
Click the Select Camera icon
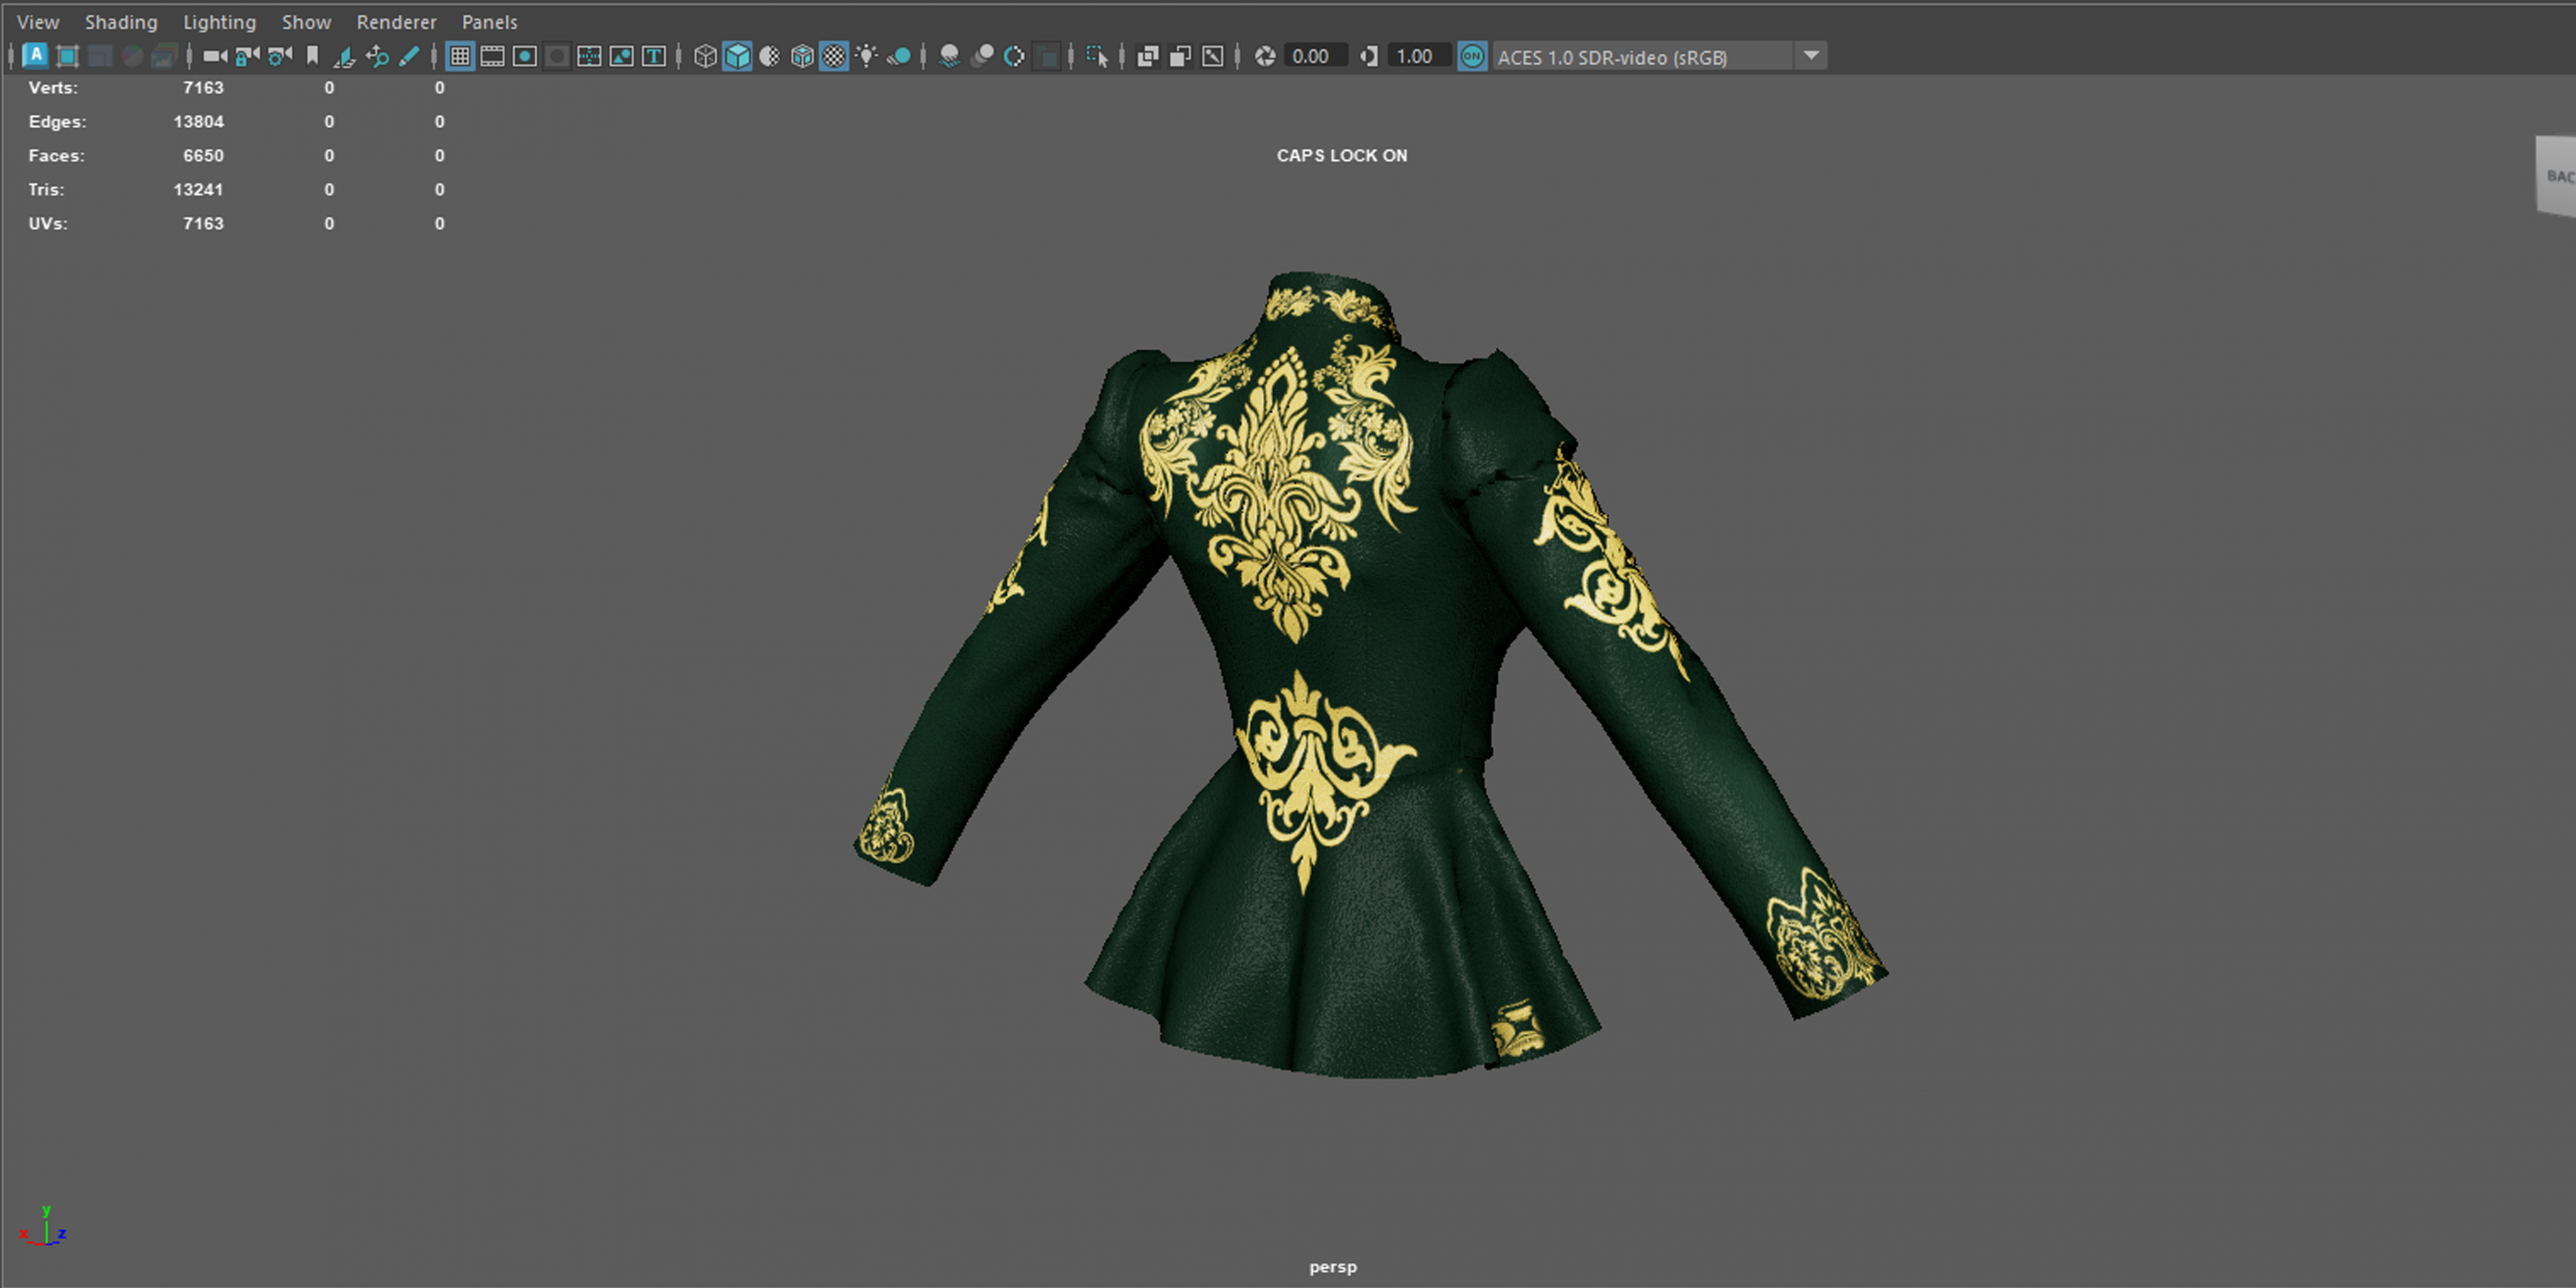(x=215, y=56)
